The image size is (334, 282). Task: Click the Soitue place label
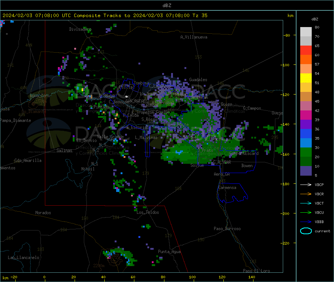197,165
